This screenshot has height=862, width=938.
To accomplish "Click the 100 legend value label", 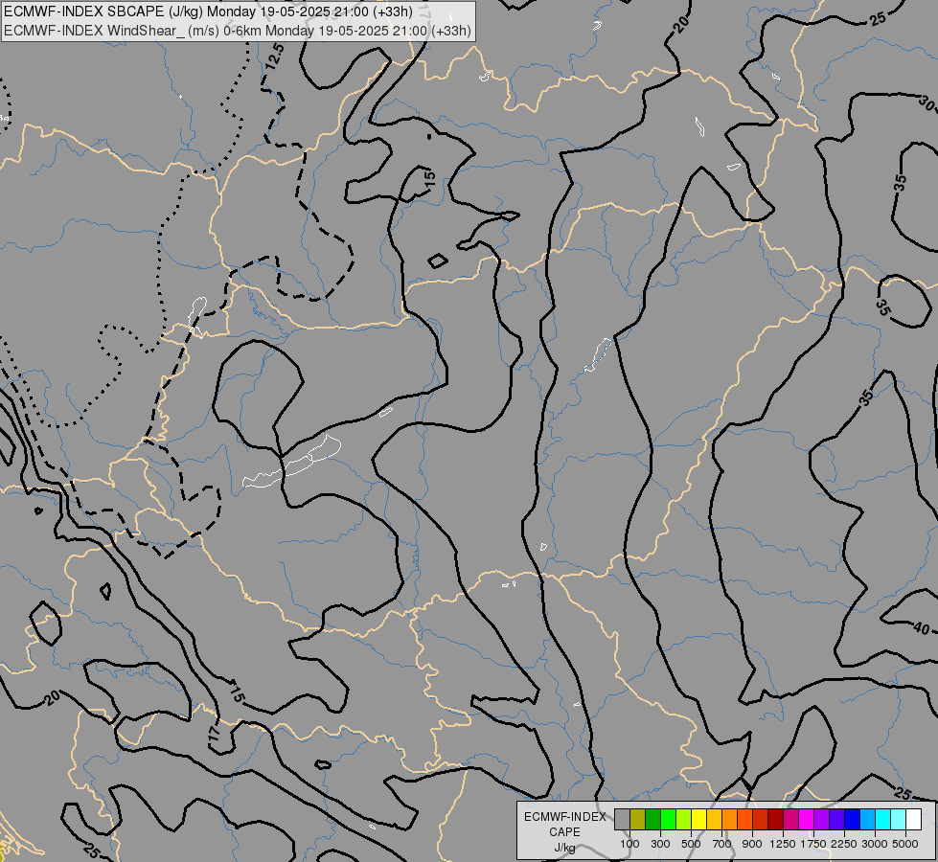I will click(x=629, y=844).
